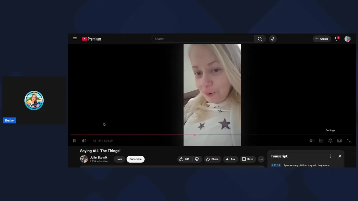Open the Julie Skolnik channel link

(99, 157)
